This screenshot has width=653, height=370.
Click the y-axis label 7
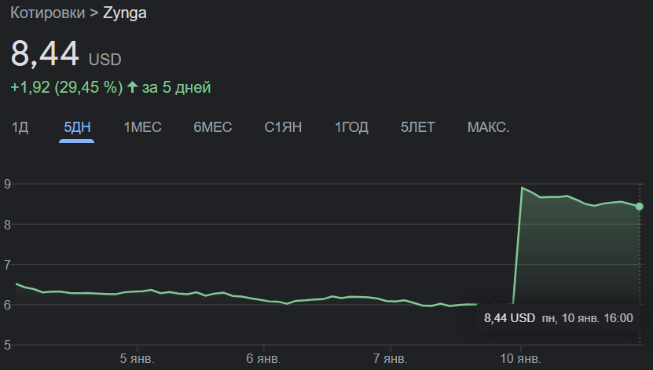coord(7,265)
